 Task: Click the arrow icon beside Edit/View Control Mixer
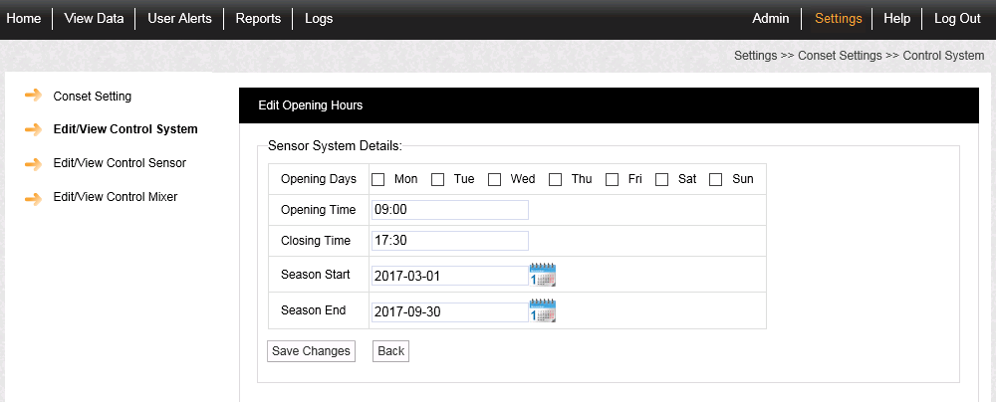[33, 197]
